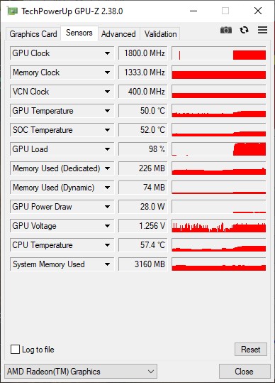Click the GPU-Z app icon in title bar
275x383 pixels.
point(12,11)
